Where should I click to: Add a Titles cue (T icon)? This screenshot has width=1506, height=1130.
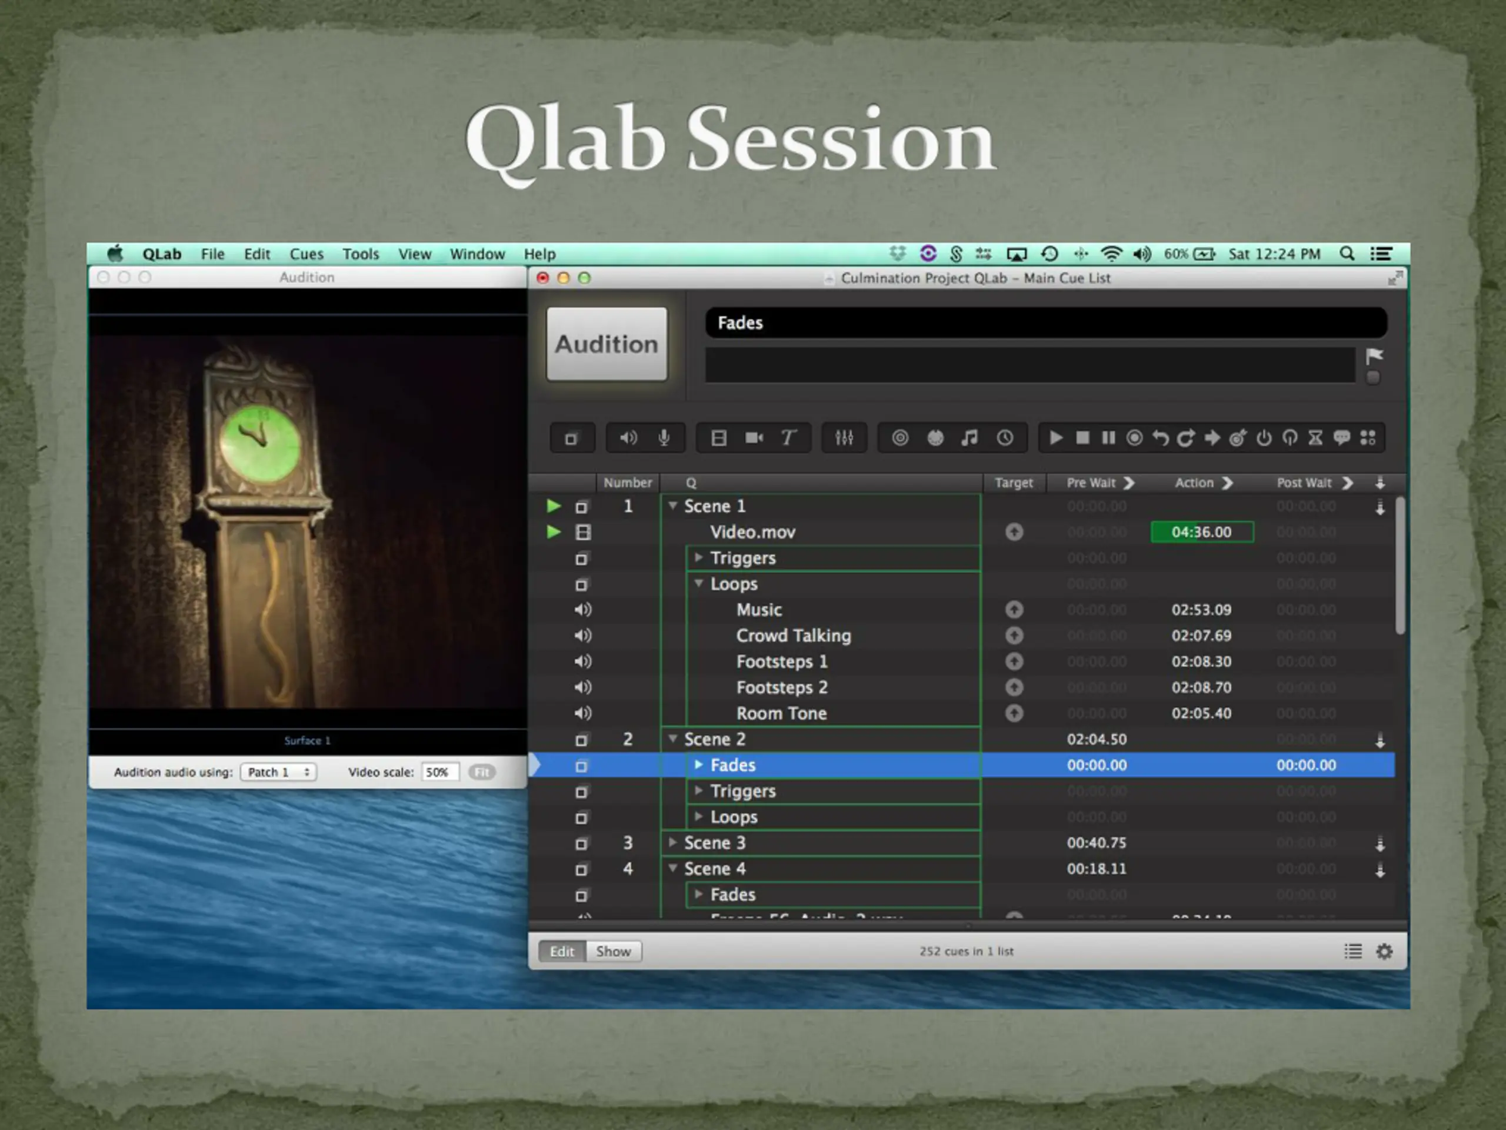(788, 438)
